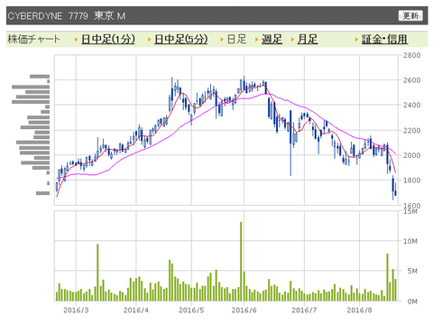Switch to the 週足 weekly chart
The height and width of the screenshot is (325, 433).
pyautogui.click(x=272, y=39)
